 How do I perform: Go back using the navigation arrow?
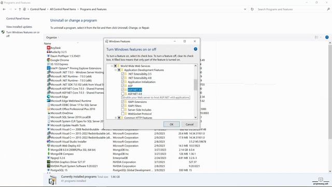(4, 9)
